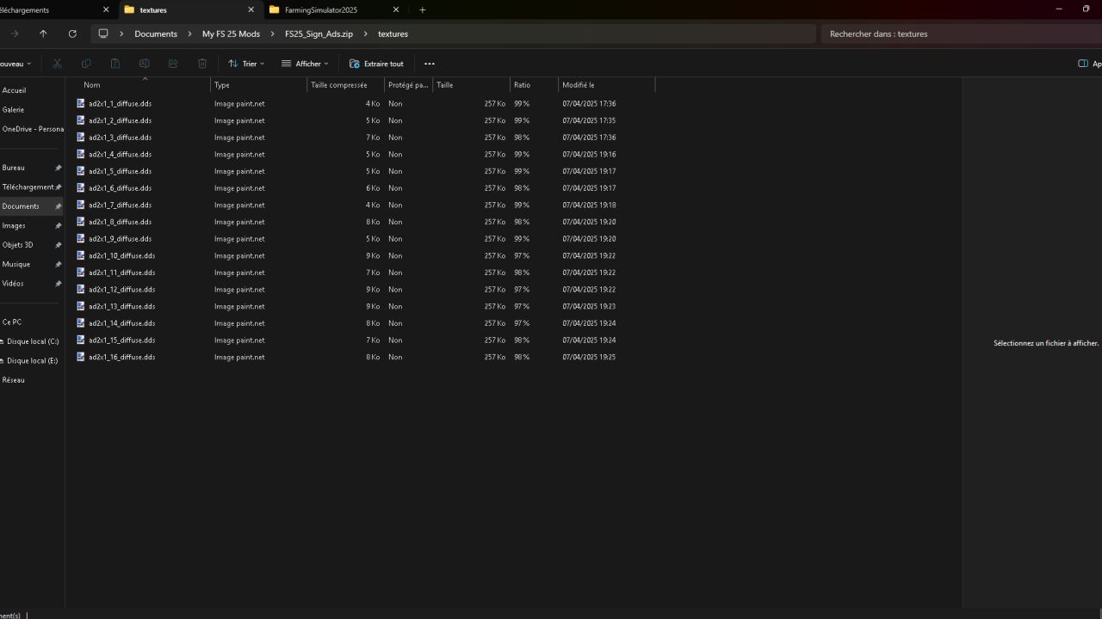This screenshot has width=1102, height=619.
Task: Open the three-dot more options menu
Action: coord(430,64)
